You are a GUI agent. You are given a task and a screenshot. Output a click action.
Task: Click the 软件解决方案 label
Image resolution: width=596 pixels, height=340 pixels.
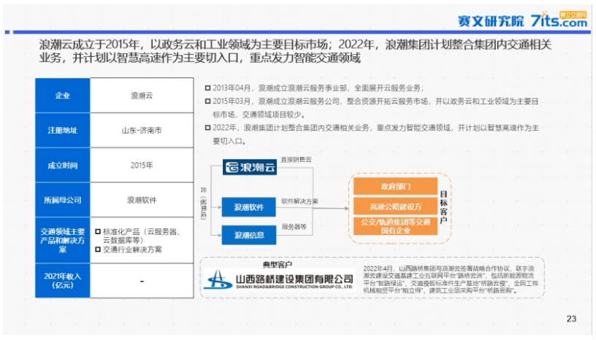(x=299, y=201)
